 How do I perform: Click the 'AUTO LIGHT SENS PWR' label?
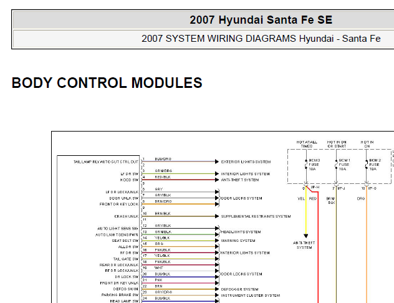117,234
